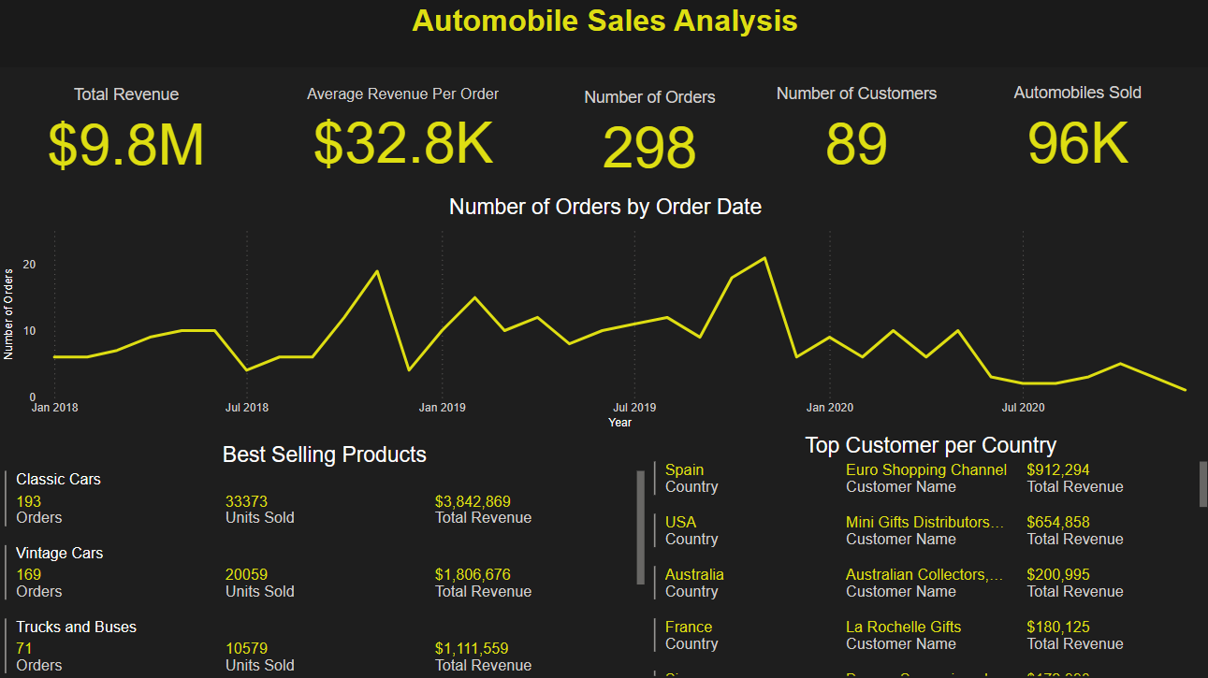Click the 169 orders value for Vintage Cars
This screenshot has height=678, width=1208.
pyautogui.click(x=29, y=575)
